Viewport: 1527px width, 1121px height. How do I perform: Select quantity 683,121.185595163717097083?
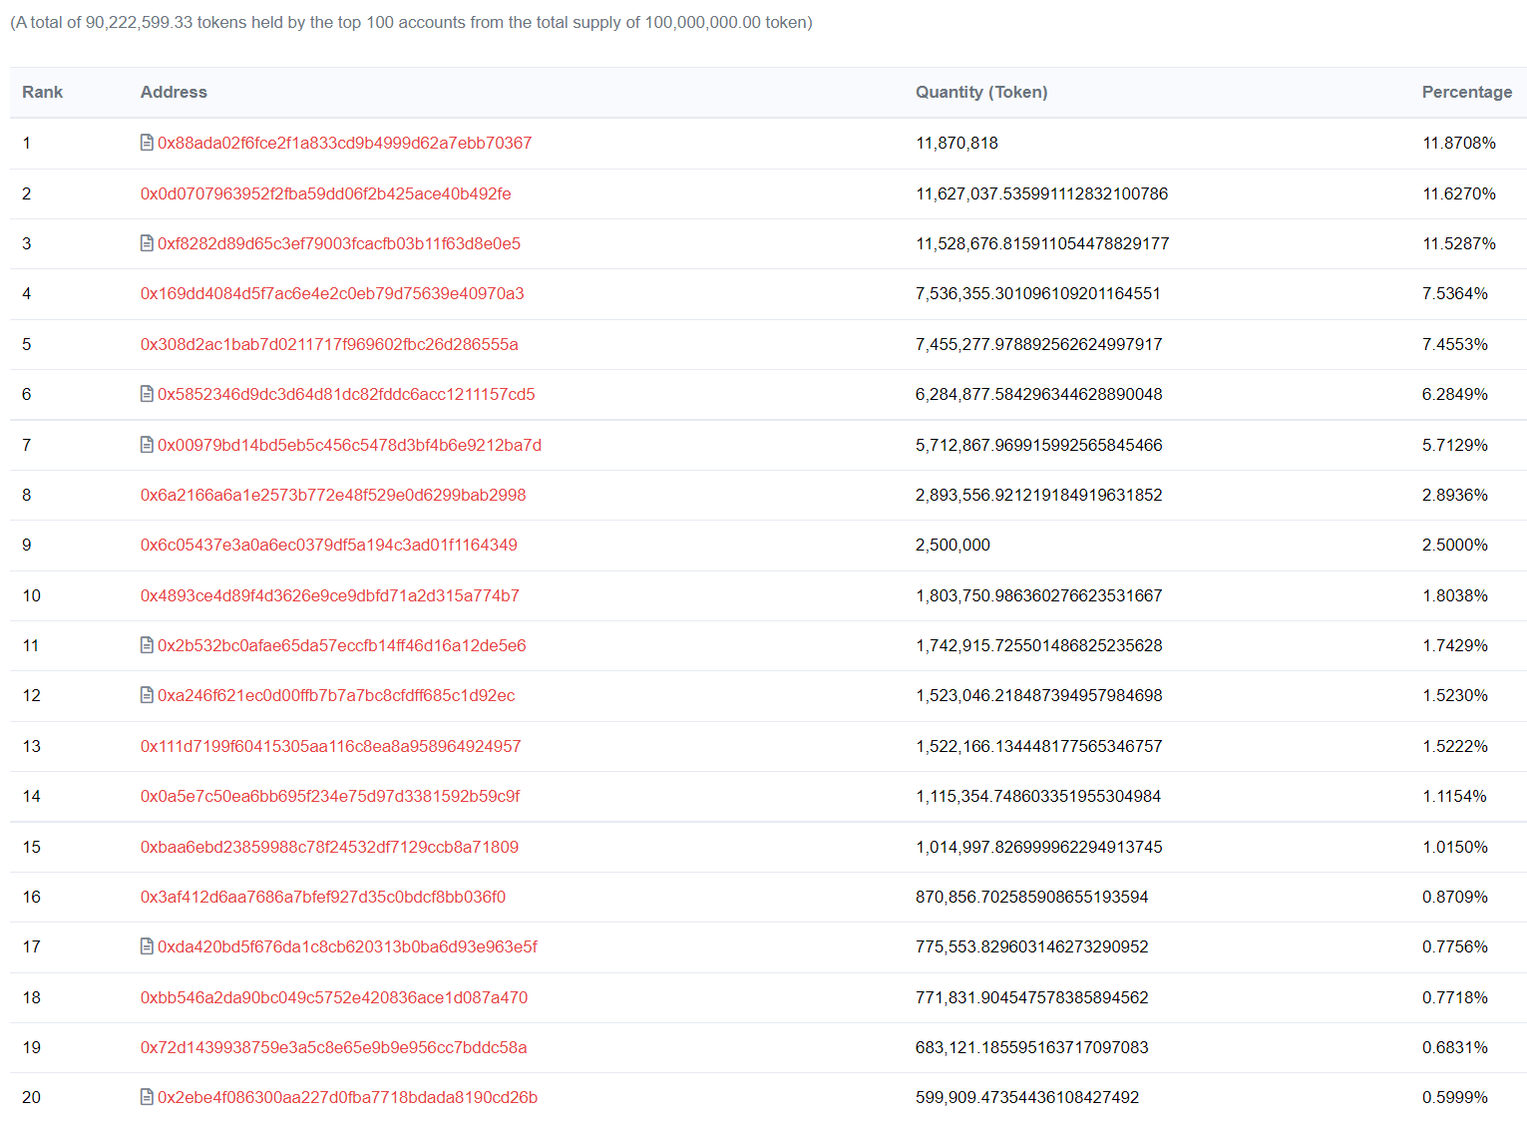pos(1032,1047)
